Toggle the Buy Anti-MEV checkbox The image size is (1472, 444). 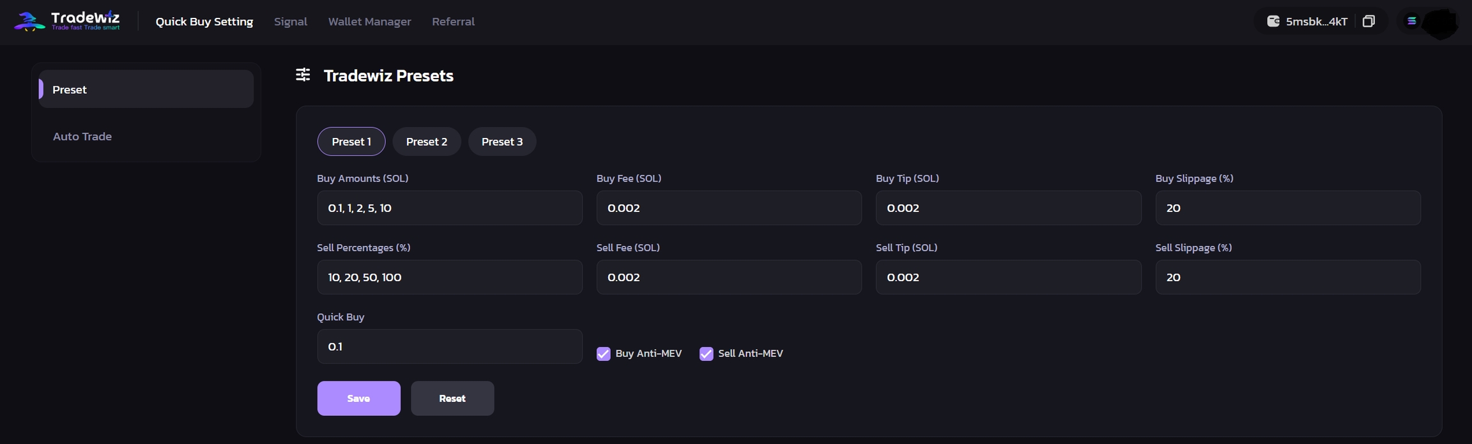[603, 353]
